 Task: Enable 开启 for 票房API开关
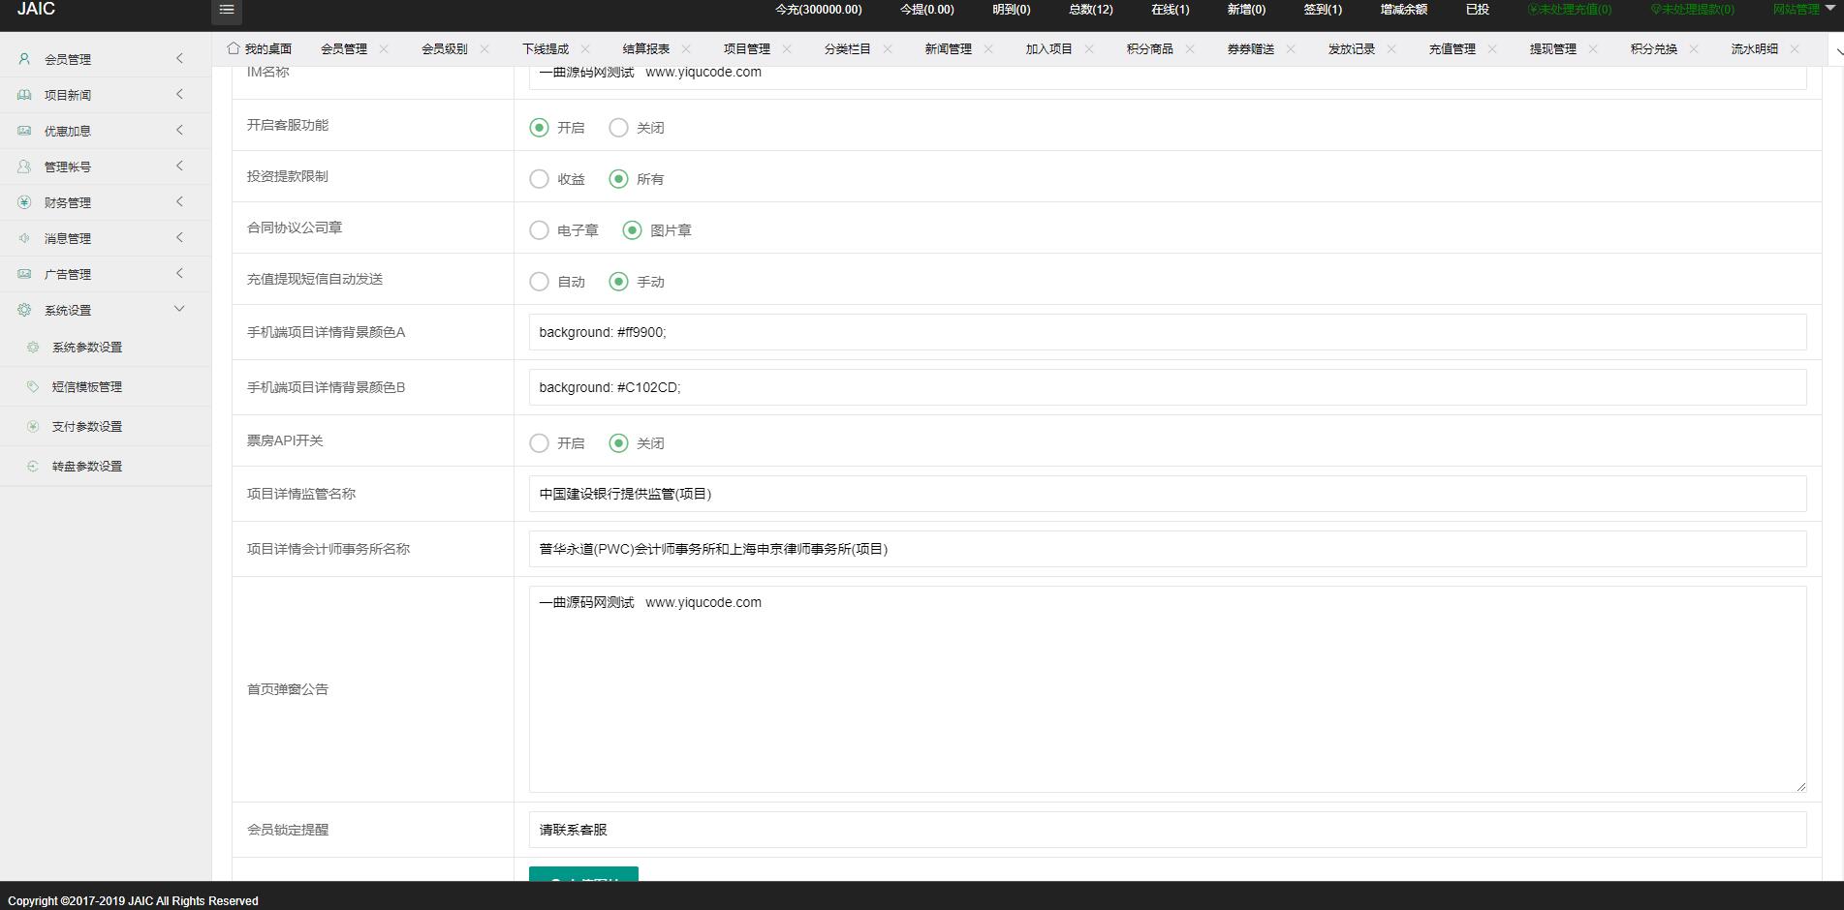pyautogui.click(x=539, y=443)
